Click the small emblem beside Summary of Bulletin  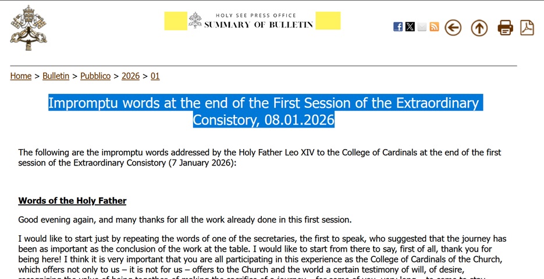(x=195, y=20)
